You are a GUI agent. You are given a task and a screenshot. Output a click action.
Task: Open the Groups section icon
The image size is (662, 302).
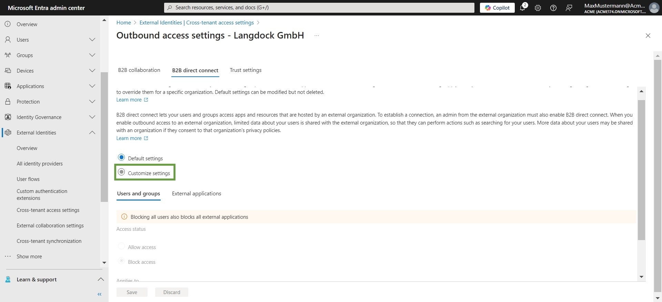[8, 55]
